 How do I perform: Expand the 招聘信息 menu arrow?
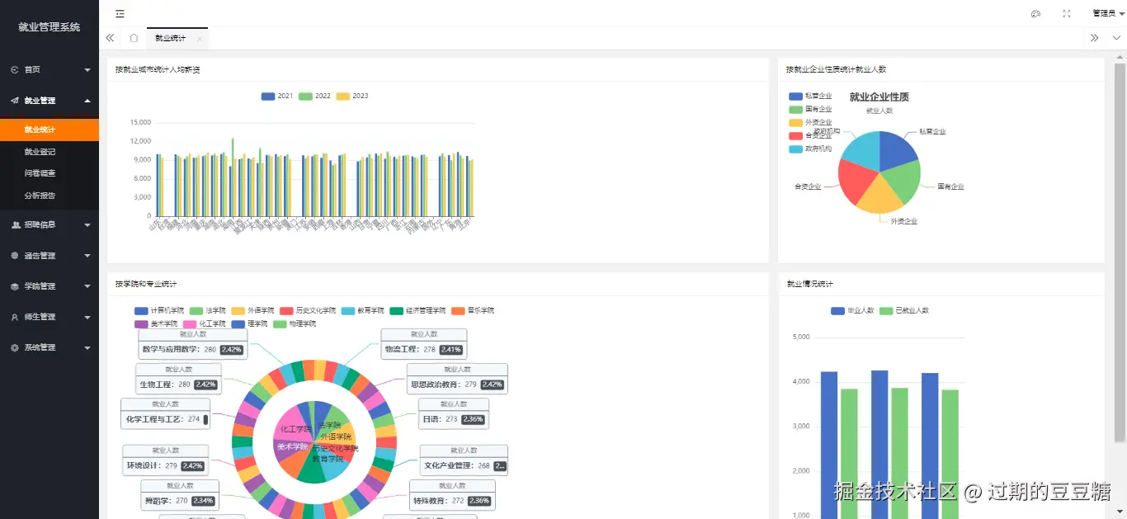coord(87,224)
